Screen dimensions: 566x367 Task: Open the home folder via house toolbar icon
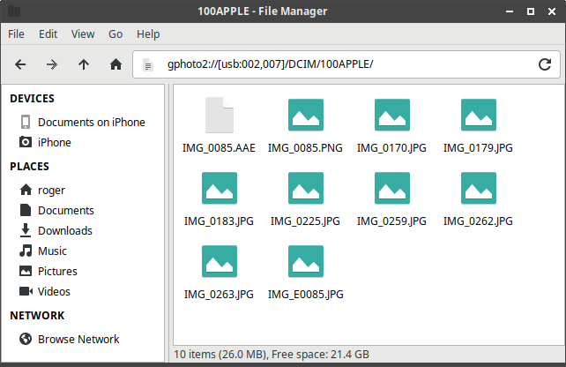pos(115,64)
